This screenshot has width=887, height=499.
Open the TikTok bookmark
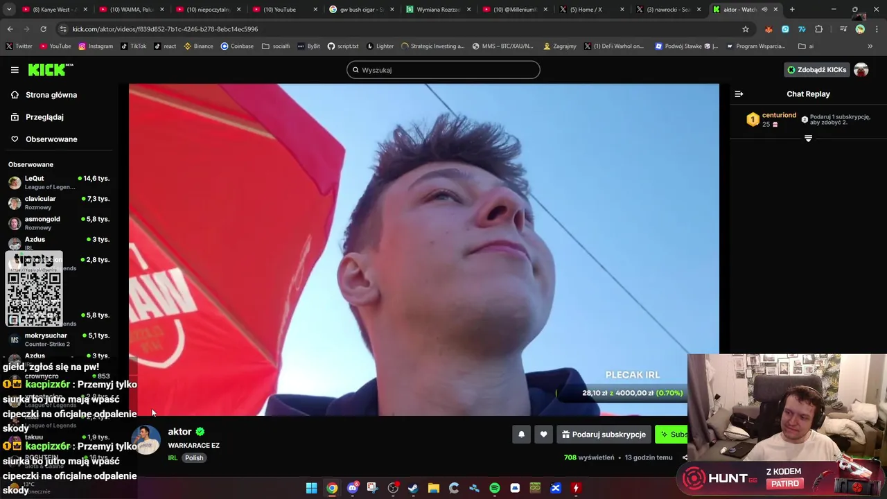[x=134, y=46]
